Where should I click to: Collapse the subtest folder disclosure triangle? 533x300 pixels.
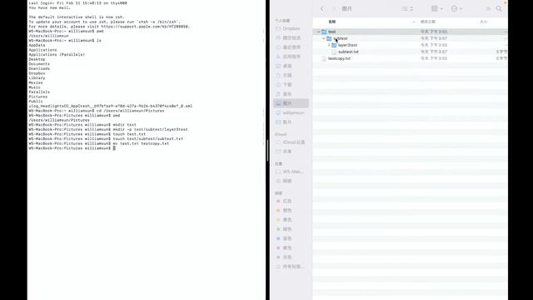(324, 38)
